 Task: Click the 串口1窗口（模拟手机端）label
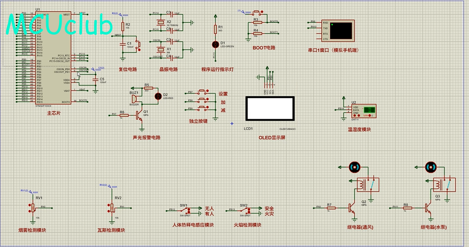click(x=333, y=50)
